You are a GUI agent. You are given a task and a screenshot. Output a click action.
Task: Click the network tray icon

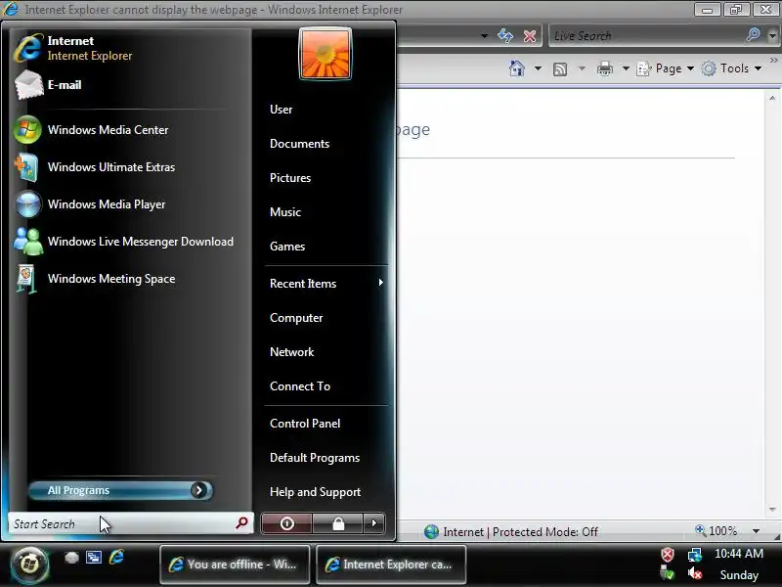[x=695, y=555]
